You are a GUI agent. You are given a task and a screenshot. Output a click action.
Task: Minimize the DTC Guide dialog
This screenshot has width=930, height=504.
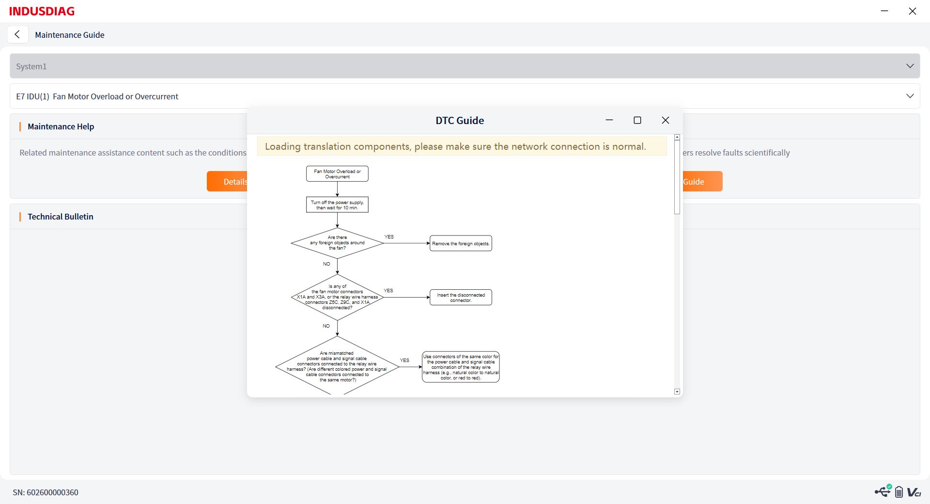609,120
